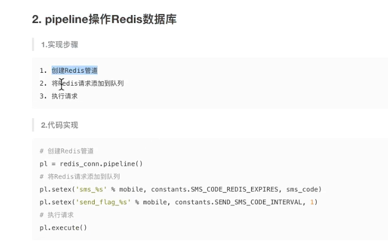
Task: Click the code comment '# 创建Redis管道'
Action: tap(67, 151)
